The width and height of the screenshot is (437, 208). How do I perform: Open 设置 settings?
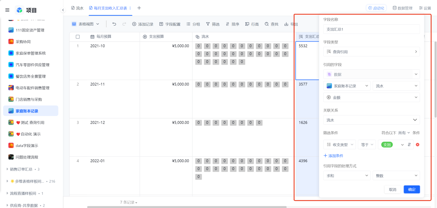pyautogui.click(x=425, y=8)
